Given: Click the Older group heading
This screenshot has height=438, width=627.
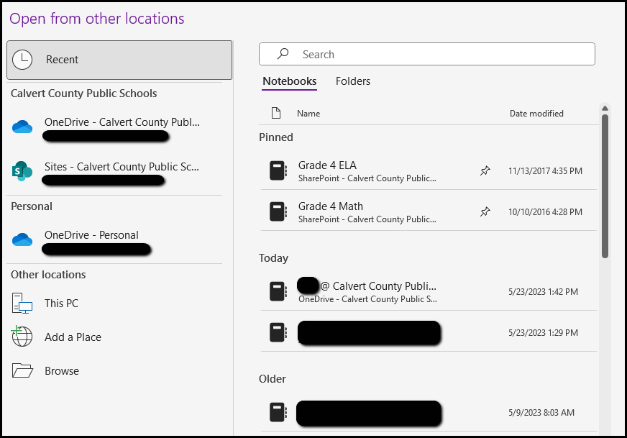Looking at the screenshot, I should point(273,379).
